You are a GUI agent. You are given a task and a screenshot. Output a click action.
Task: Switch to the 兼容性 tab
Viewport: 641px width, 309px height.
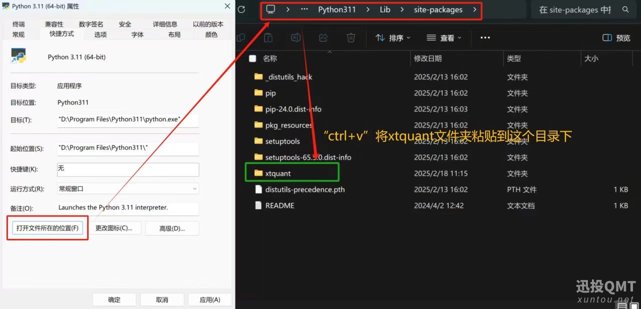[54, 24]
